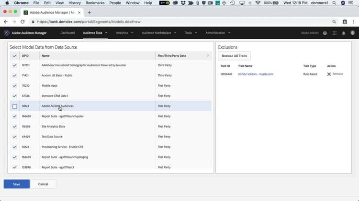
Task: Click the X remove icon for All Site Visitors
Action: (x=329, y=74)
